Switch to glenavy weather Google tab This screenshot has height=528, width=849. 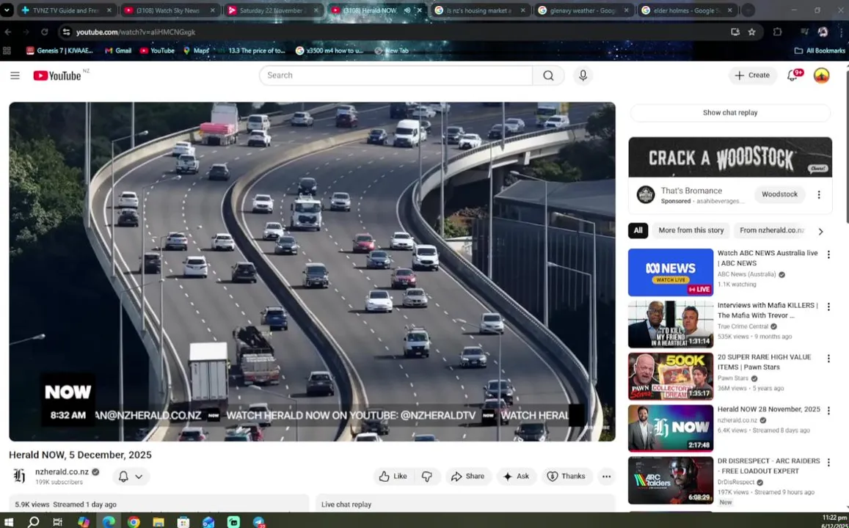pos(584,10)
